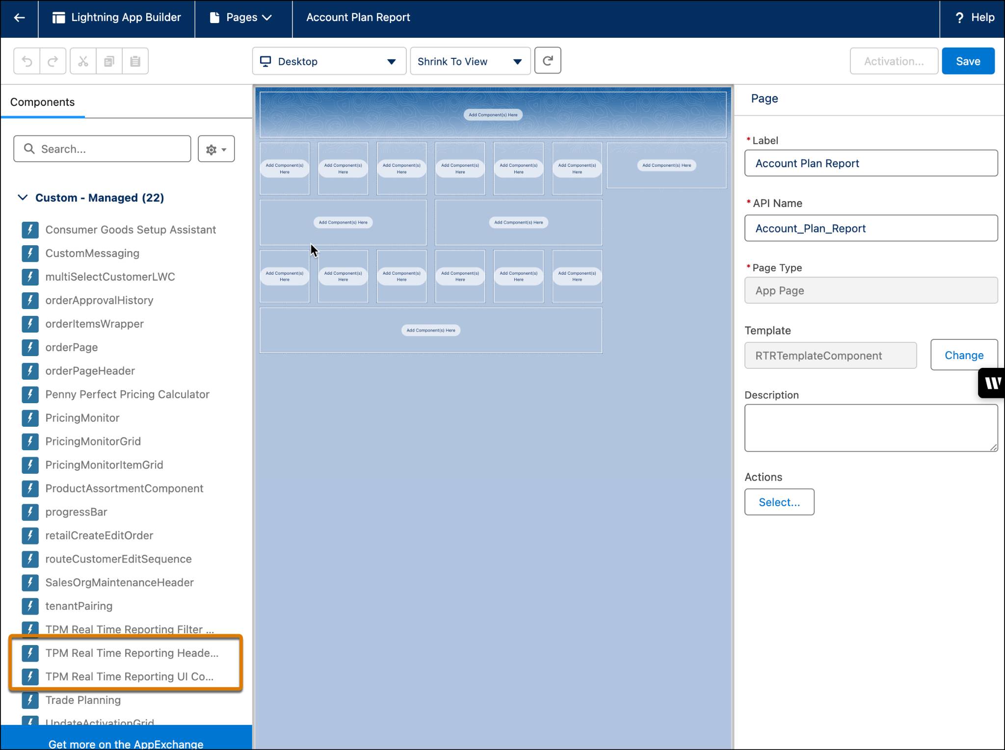Click the black W widget on right edge
The image size is (1005, 750).
pos(992,383)
